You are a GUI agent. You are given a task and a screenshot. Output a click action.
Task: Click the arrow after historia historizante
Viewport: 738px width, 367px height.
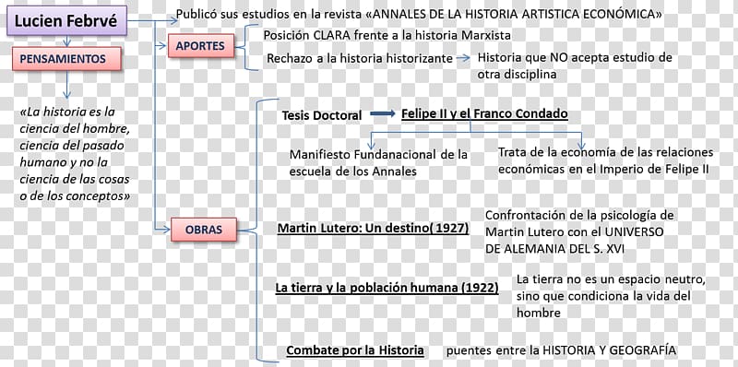[x=463, y=58]
